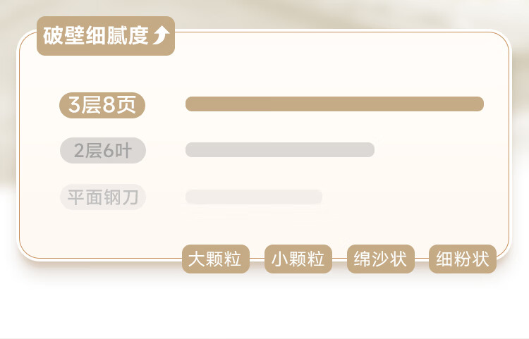Click the faint 平面钢刀 fineness bar

[254, 197]
